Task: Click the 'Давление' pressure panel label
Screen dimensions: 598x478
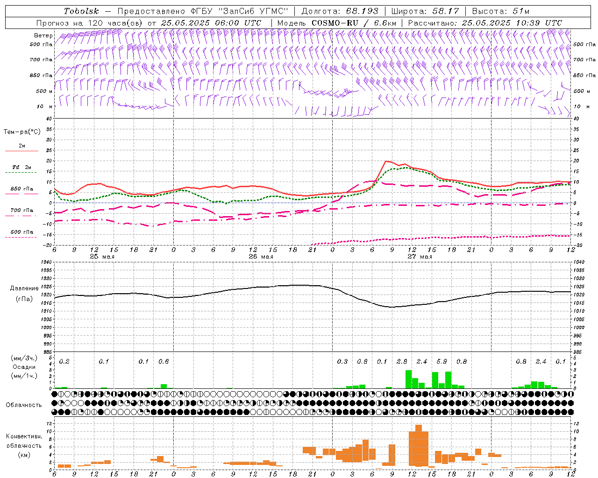Action: [25, 288]
